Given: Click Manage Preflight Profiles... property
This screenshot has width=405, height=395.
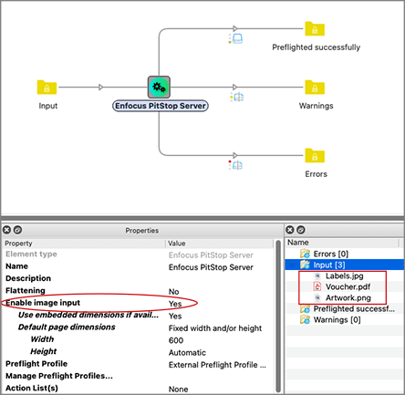Looking at the screenshot, I should tap(59, 376).
